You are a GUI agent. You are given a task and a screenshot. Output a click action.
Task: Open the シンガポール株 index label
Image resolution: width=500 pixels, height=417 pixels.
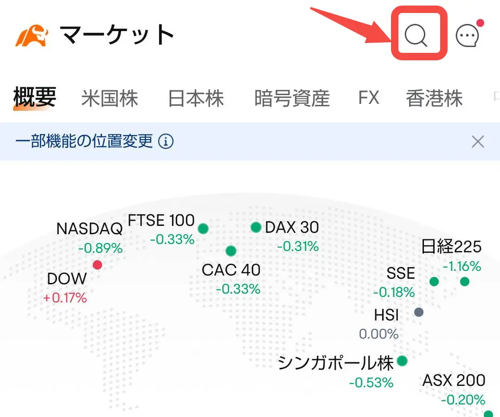click(x=336, y=363)
